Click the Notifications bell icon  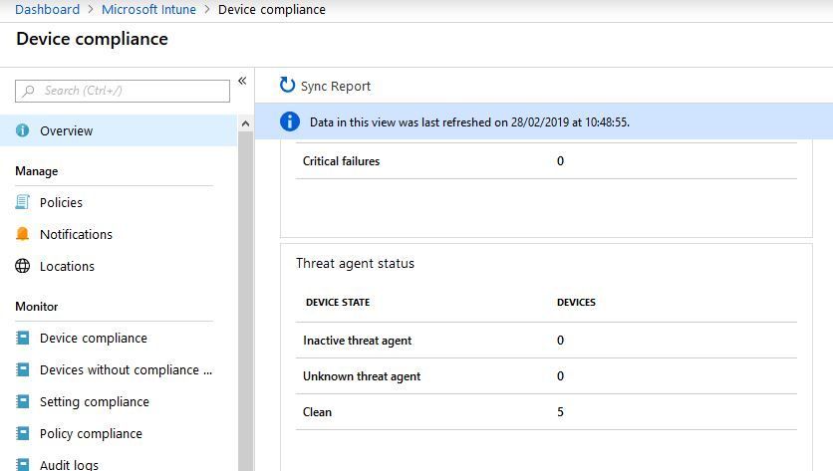click(22, 234)
